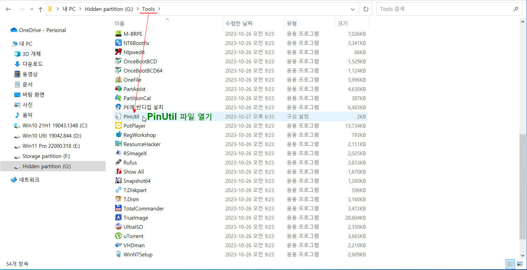Select OneDrive - Personal in sidebar

[43, 30]
